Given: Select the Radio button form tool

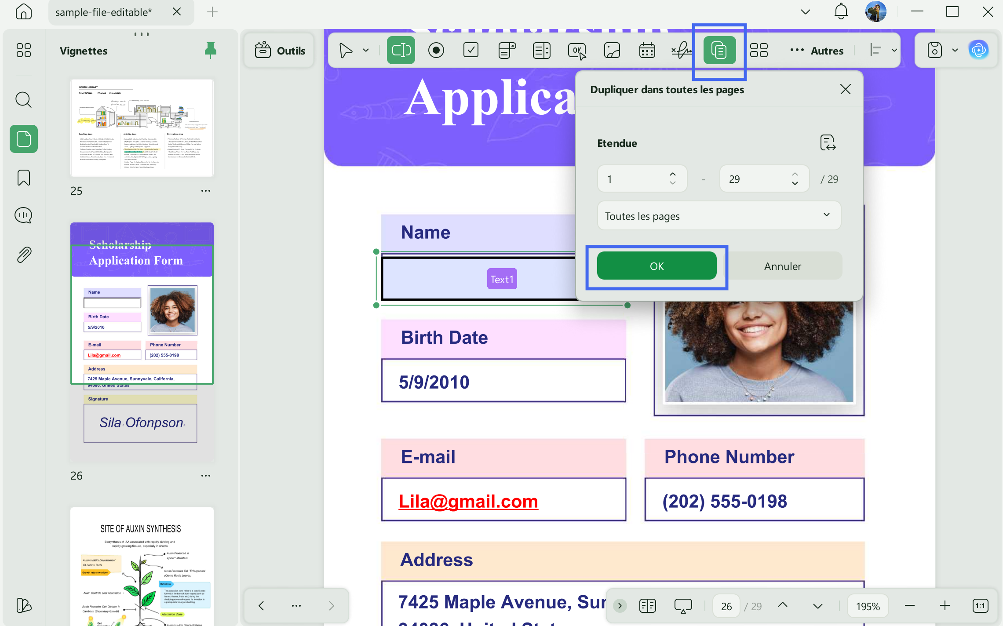Looking at the screenshot, I should tap(436, 50).
